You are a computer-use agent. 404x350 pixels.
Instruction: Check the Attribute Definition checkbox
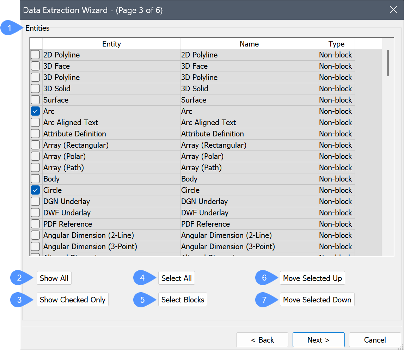(x=35, y=134)
